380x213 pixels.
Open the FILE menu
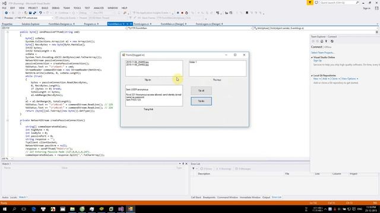(4, 8)
